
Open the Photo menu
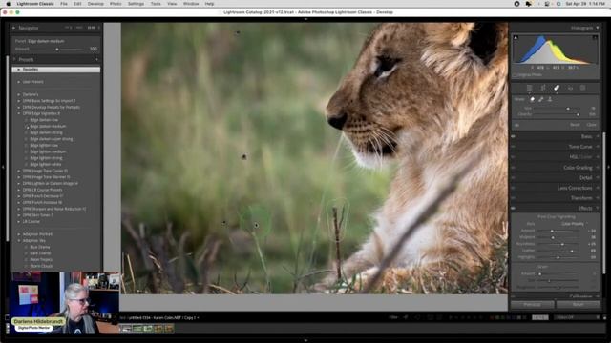tap(116, 4)
